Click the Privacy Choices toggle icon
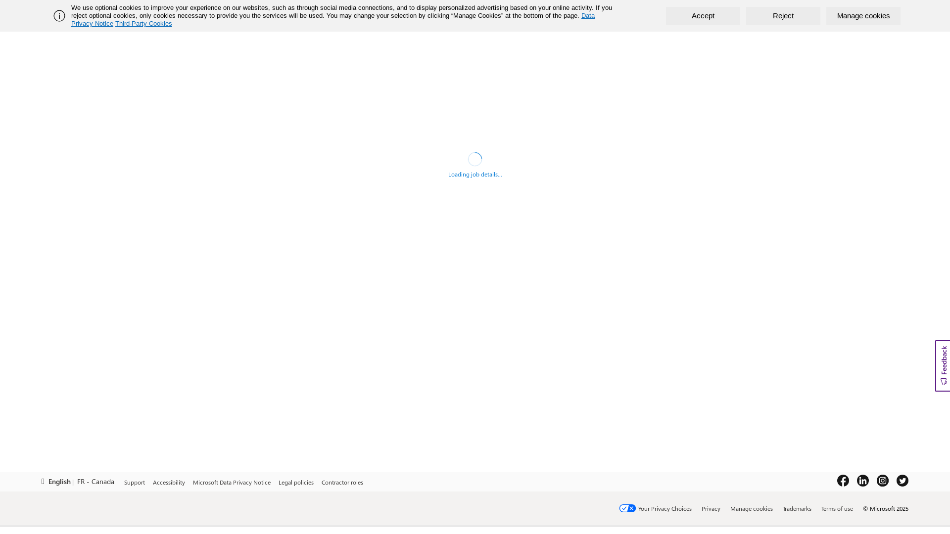 click(x=627, y=508)
